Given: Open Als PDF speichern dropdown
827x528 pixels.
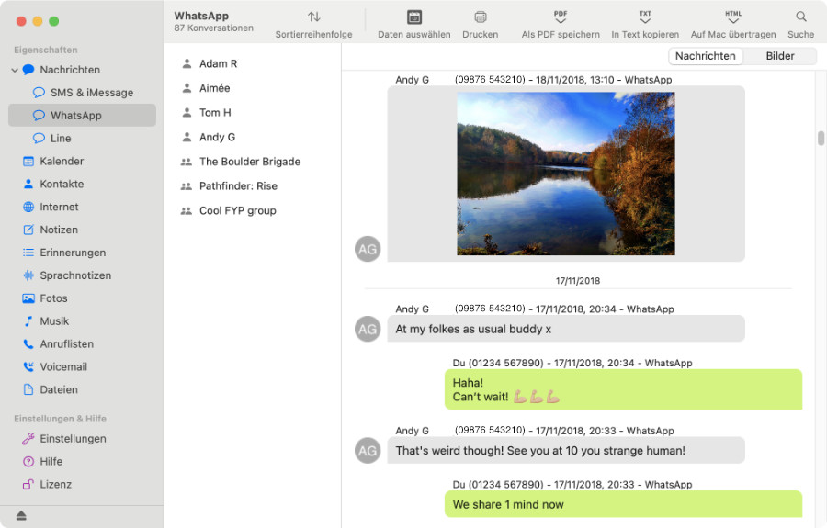Looking at the screenshot, I should click(561, 17).
